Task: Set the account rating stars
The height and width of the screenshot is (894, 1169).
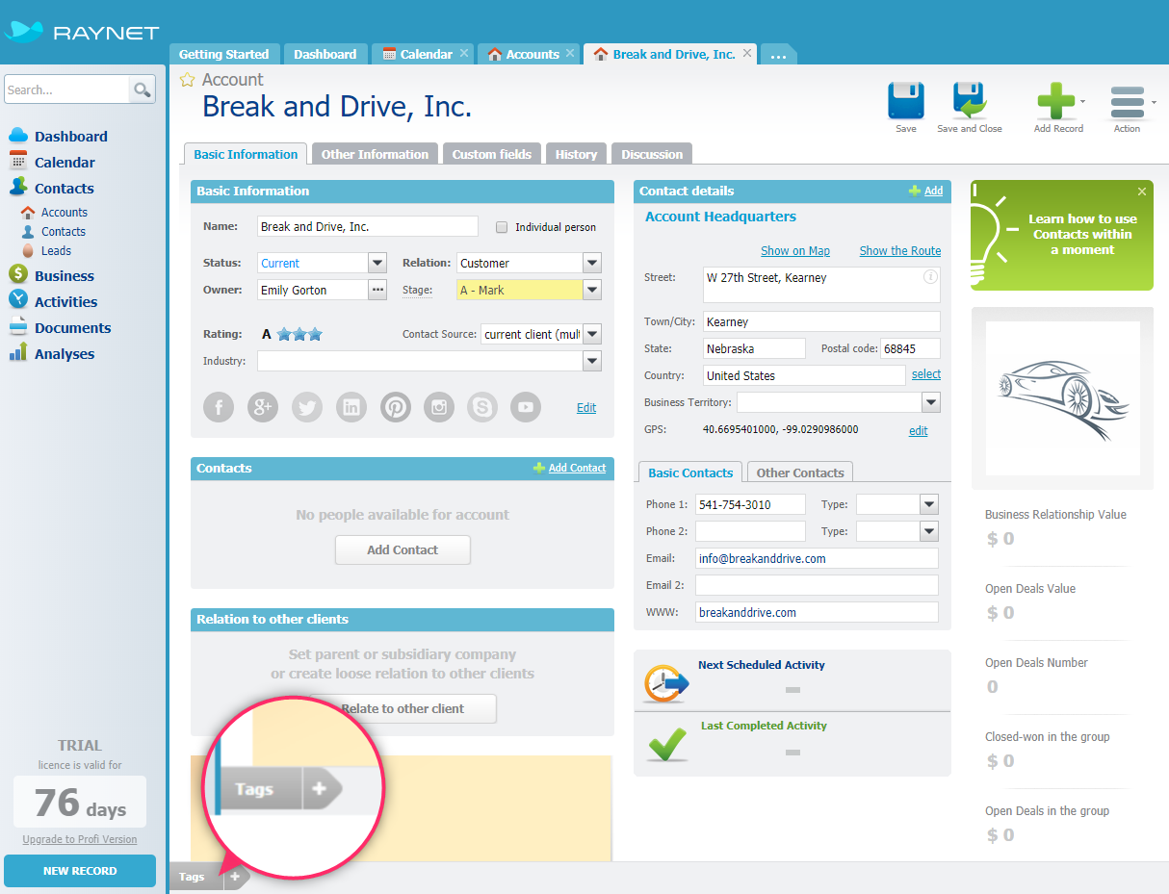Action: (299, 335)
